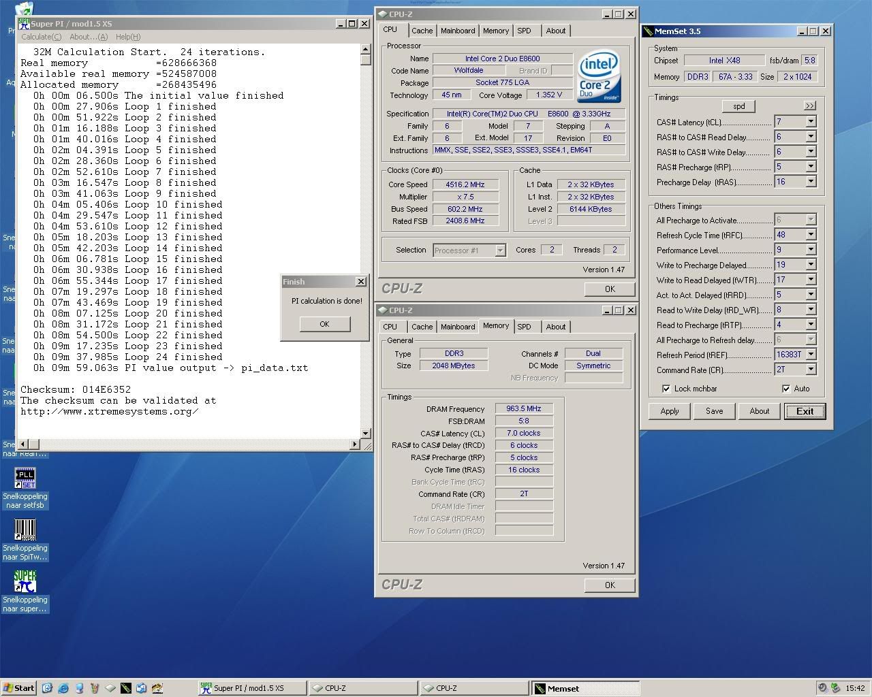The height and width of the screenshot is (697, 872).
Task: Switch to CPU tab in bottom CPU-Z
Action: [390, 327]
